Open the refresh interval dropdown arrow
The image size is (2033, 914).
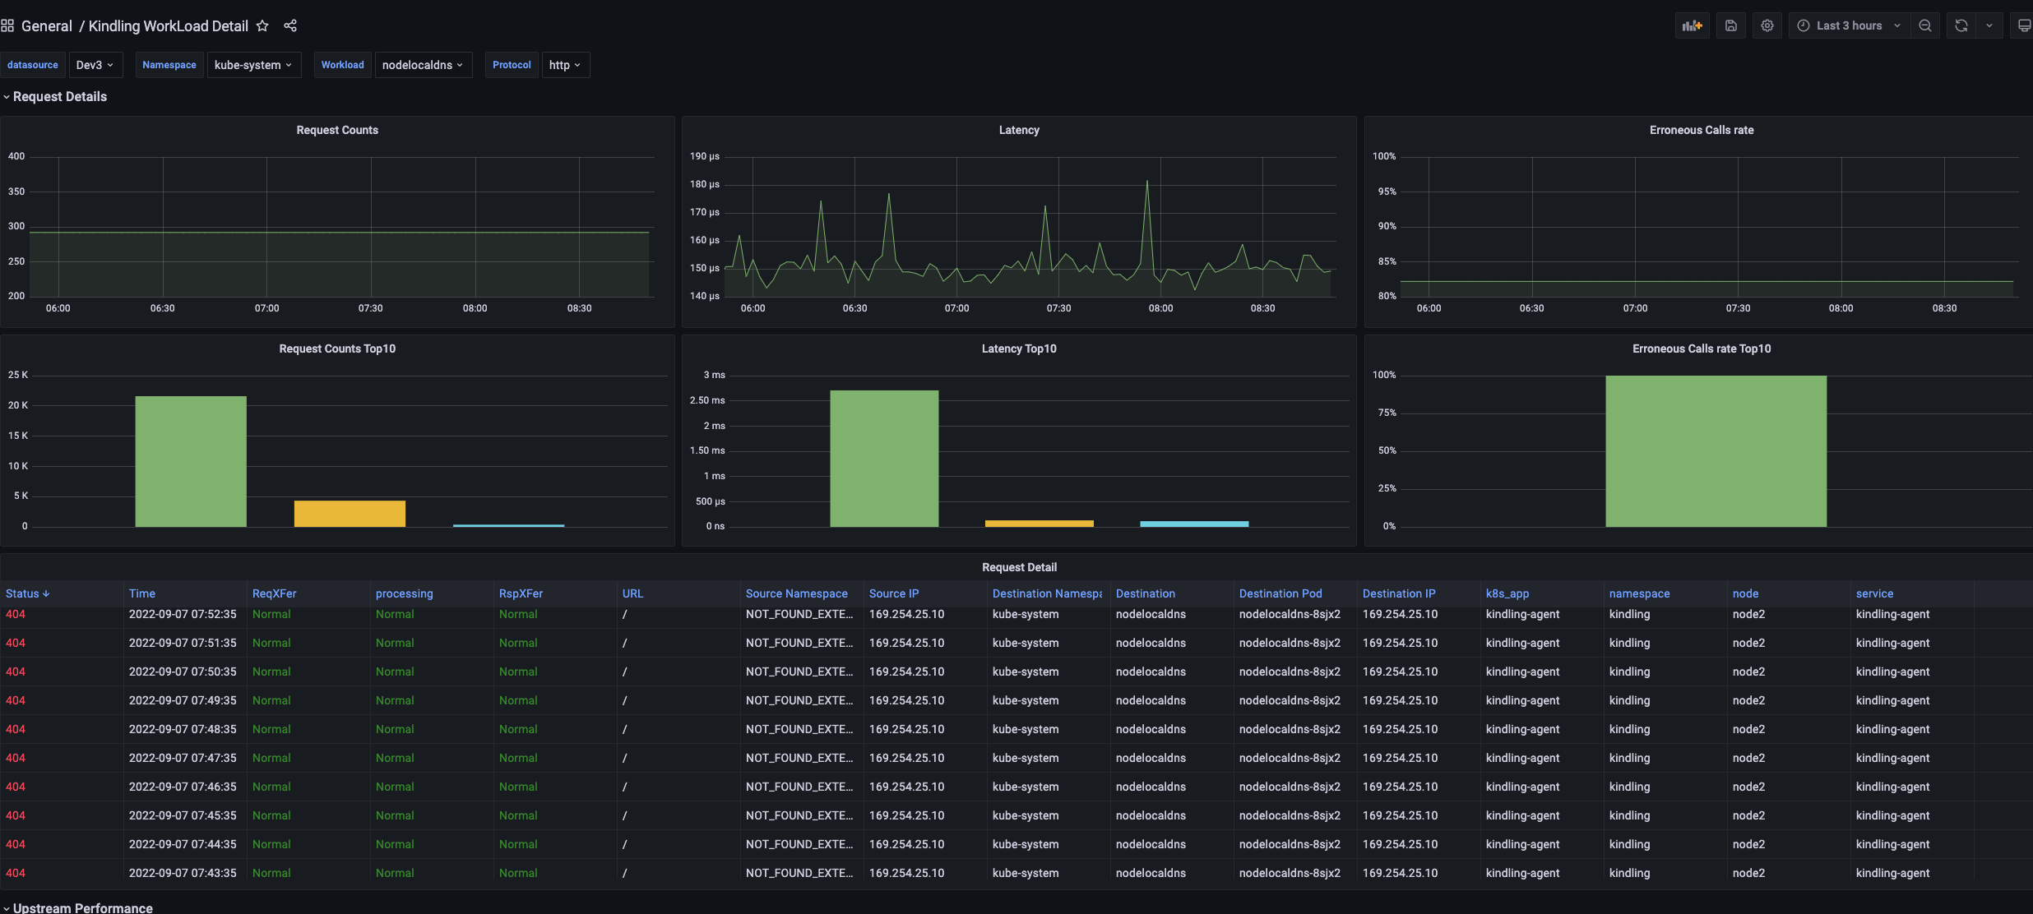[x=1989, y=25]
